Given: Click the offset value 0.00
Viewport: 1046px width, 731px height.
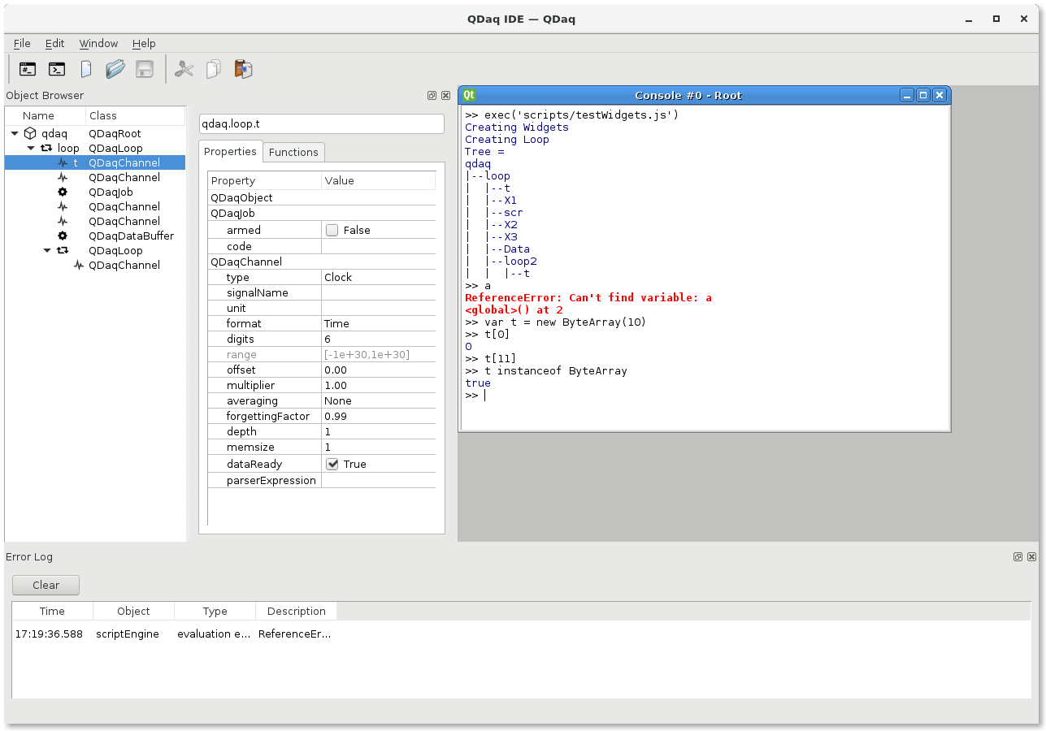Looking at the screenshot, I should point(379,370).
